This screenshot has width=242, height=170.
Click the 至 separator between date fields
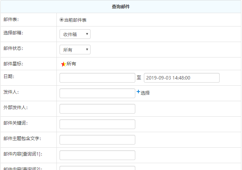139,78
